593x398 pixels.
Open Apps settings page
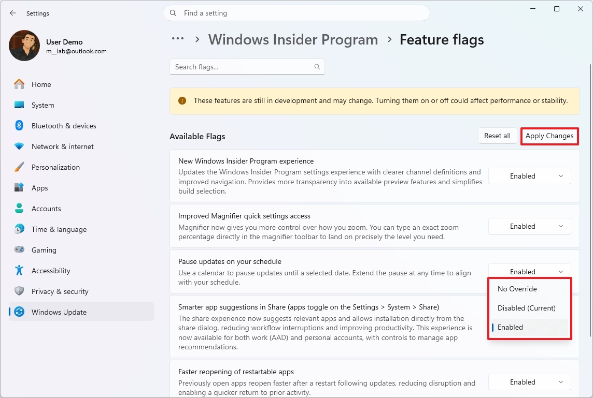pos(81,188)
